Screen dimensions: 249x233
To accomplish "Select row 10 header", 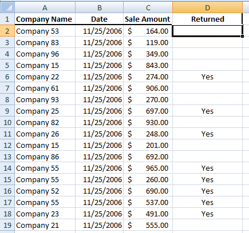I will click(x=7, y=122).
